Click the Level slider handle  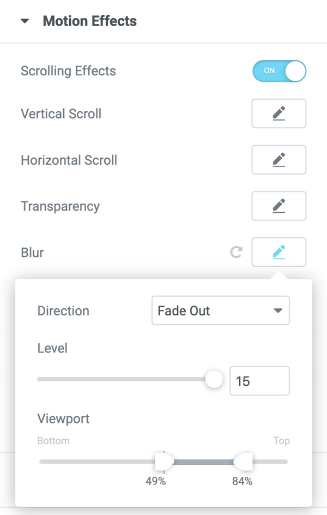(214, 380)
